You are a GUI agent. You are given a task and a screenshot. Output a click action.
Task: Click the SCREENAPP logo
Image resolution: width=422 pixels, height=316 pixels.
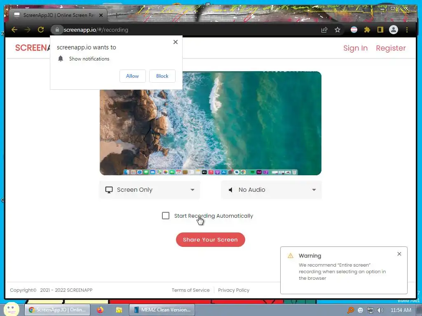[32, 48]
